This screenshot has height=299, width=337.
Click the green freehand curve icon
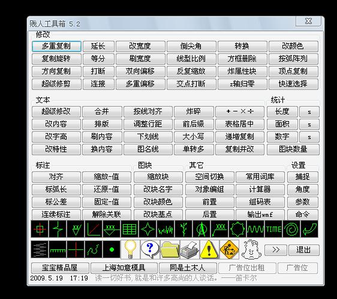click(94, 249)
